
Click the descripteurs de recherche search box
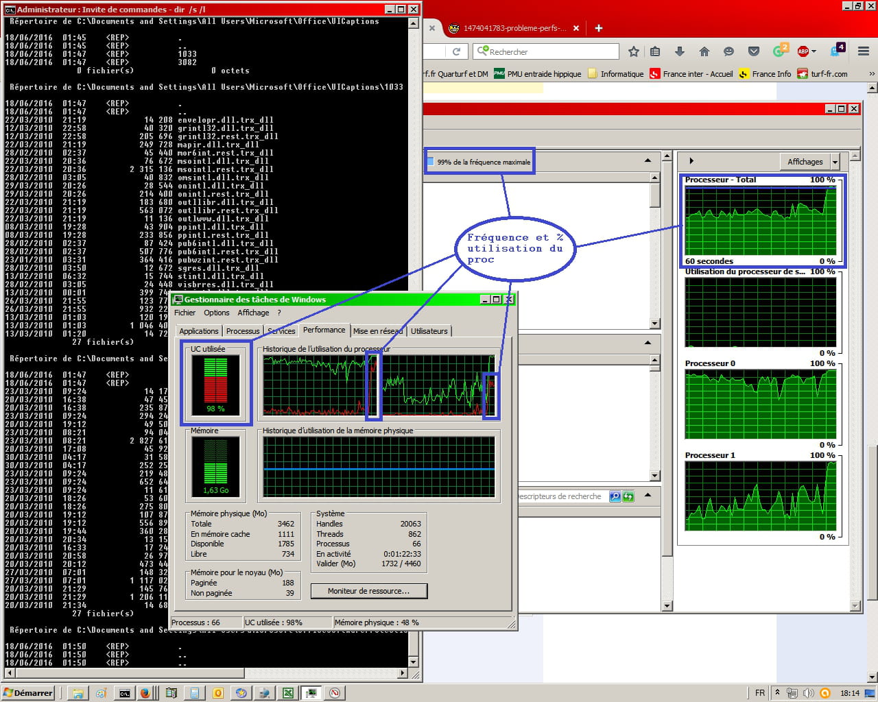(562, 496)
